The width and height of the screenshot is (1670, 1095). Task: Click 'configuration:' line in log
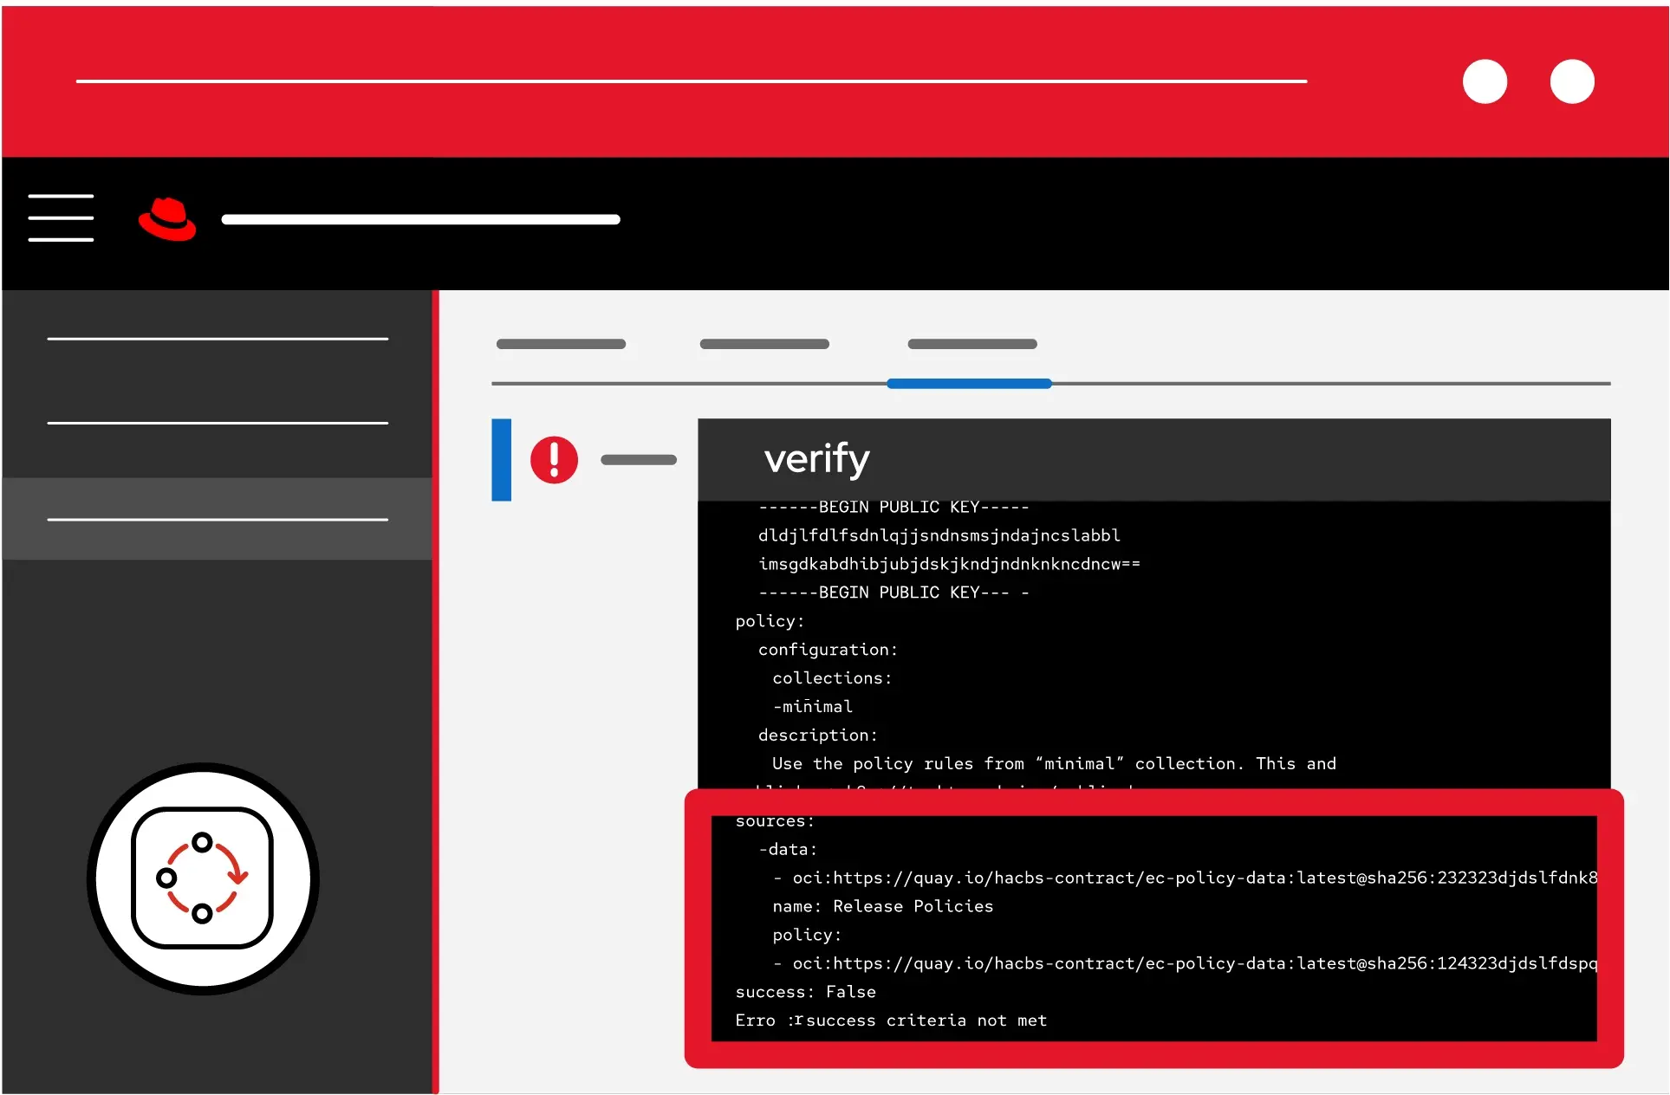click(828, 650)
